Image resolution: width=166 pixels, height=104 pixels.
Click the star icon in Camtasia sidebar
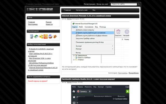point(74,97)
